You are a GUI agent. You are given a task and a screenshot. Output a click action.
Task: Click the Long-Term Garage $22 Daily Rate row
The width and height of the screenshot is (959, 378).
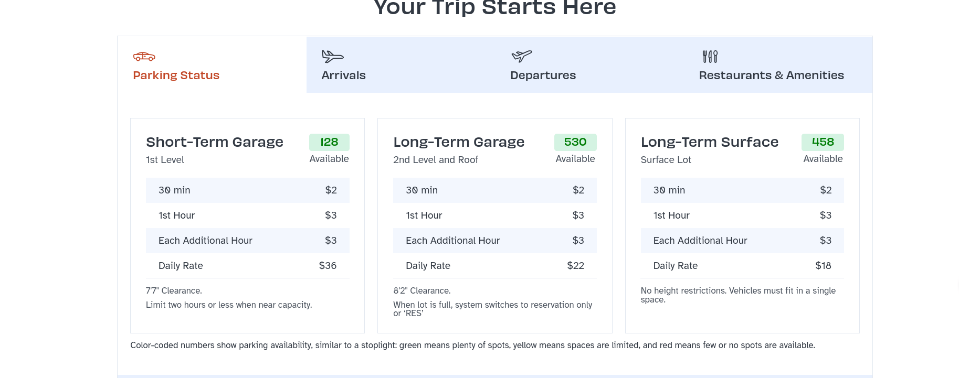click(x=494, y=266)
